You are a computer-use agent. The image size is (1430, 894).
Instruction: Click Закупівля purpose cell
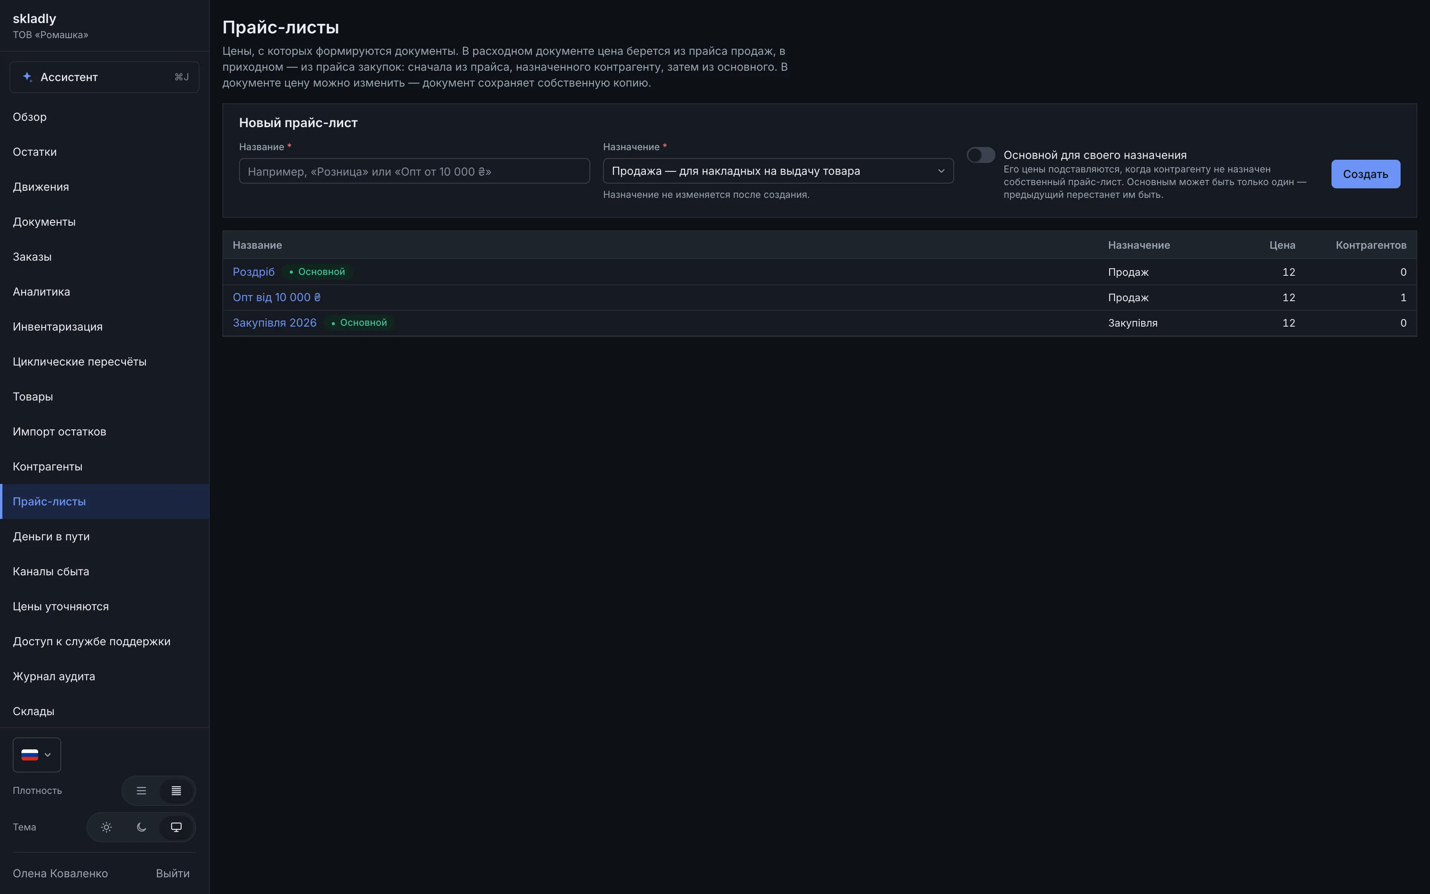(1133, 323)
